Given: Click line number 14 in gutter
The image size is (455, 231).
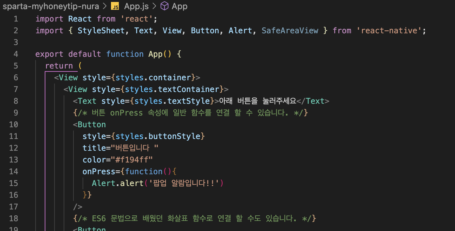Looking at the screenshot, I should [14, 172].
